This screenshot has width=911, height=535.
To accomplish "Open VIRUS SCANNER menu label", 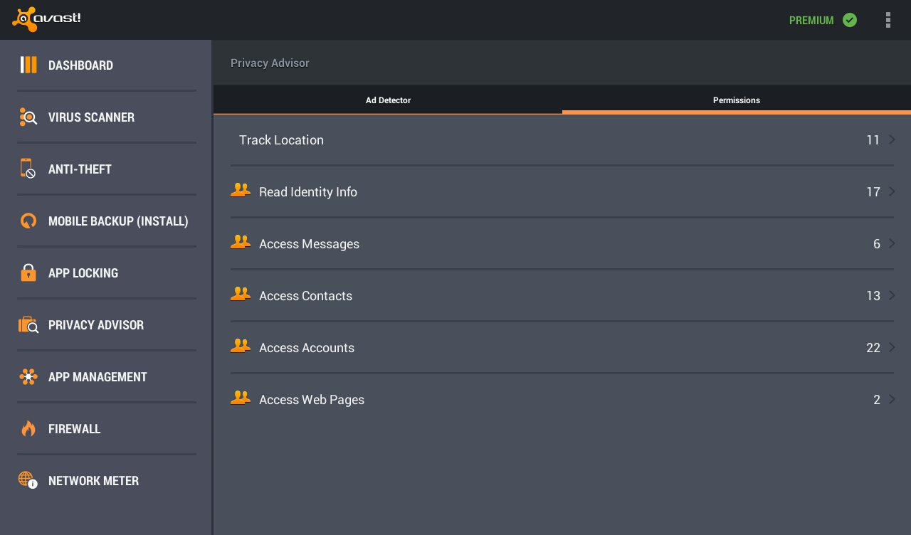I will click(91, 117).
